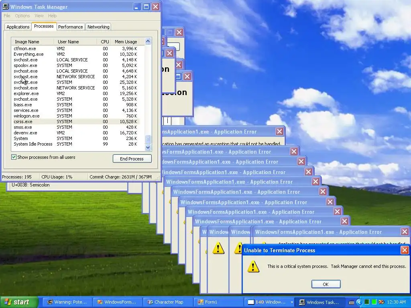Viewport: 411px width, 308px height.
Task: Click process list scrollbar down arrow
Action: coord(148,148)
